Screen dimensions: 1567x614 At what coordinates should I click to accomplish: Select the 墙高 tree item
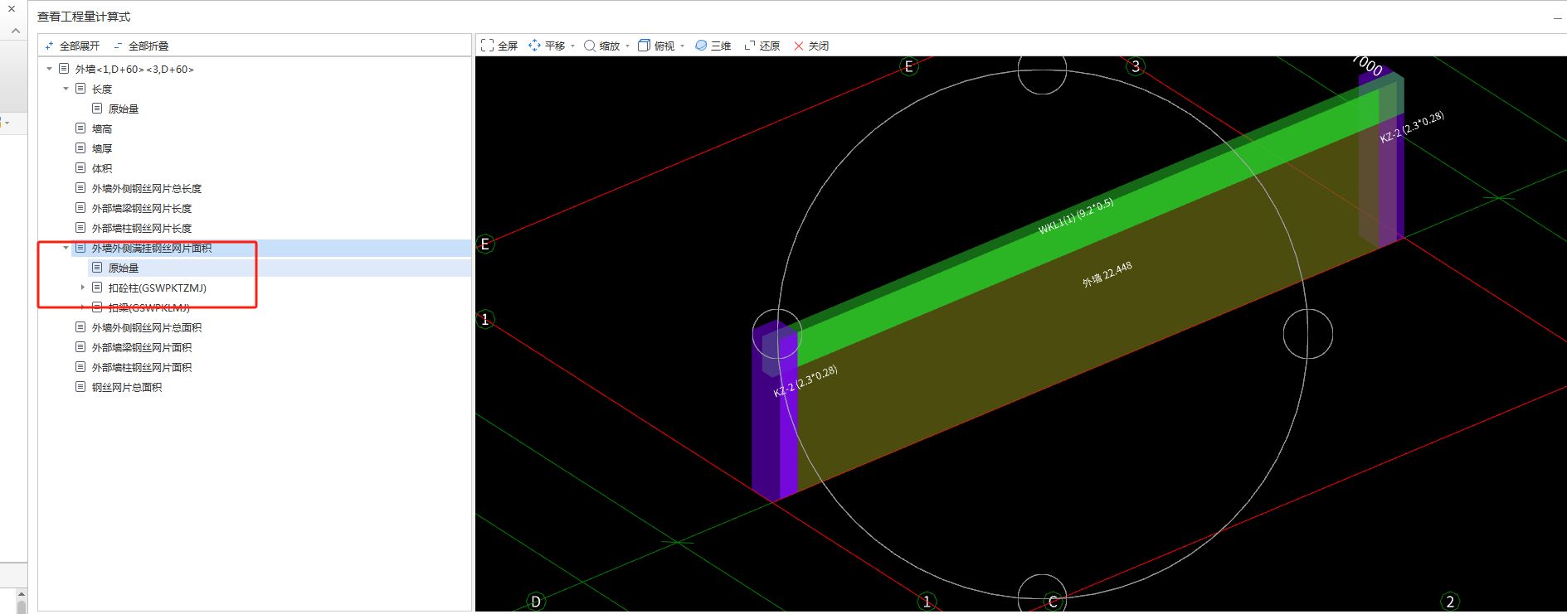[x=102, y=128]
